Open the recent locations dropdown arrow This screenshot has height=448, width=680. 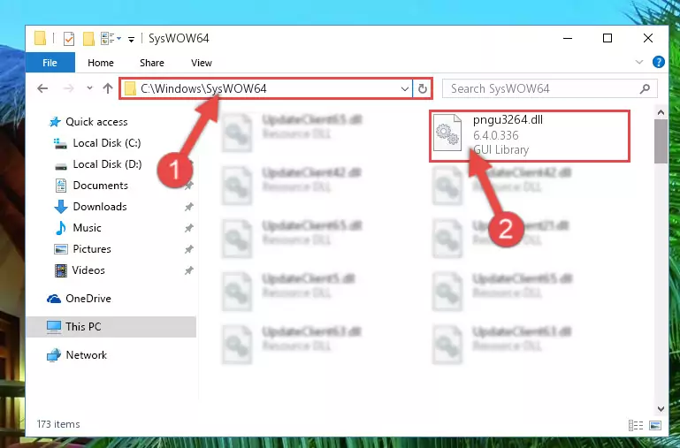(89, 88)
